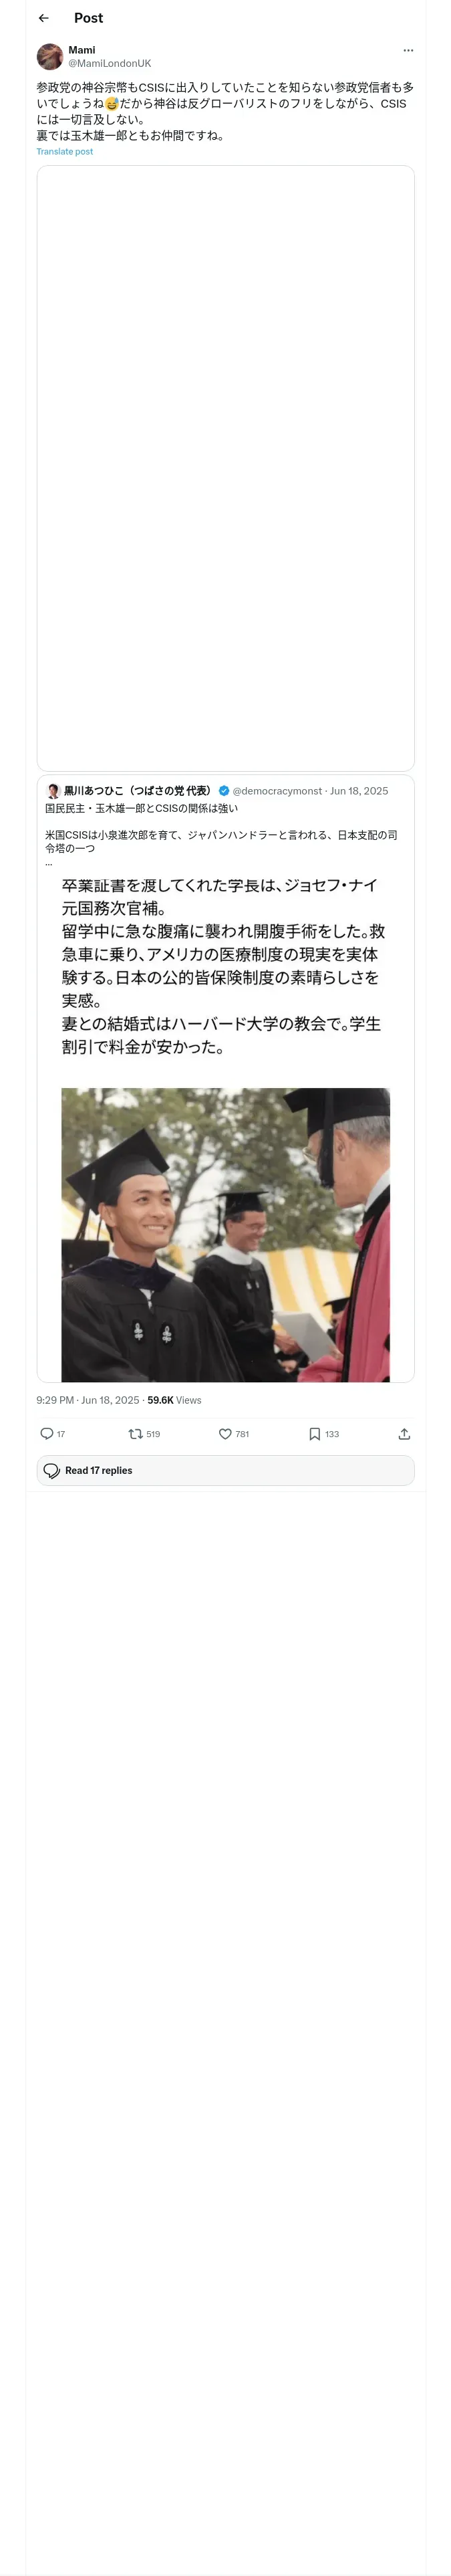
Task: Click the Mami display name
Action: [82, 50]
